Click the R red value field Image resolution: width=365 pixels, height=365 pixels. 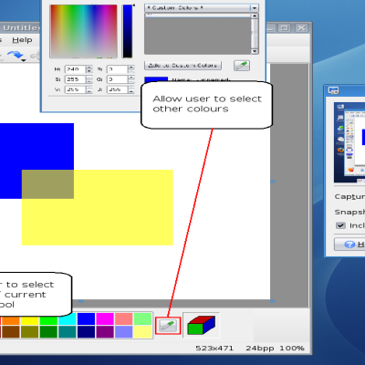coord(117,69)
